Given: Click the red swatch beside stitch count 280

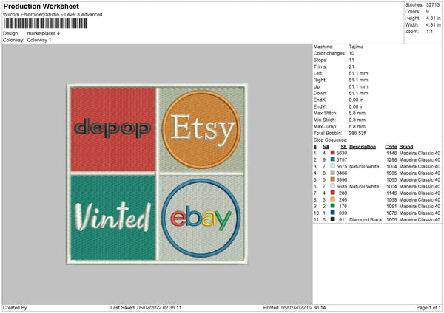Looking at the screenshot, I should tap(332, 193).
